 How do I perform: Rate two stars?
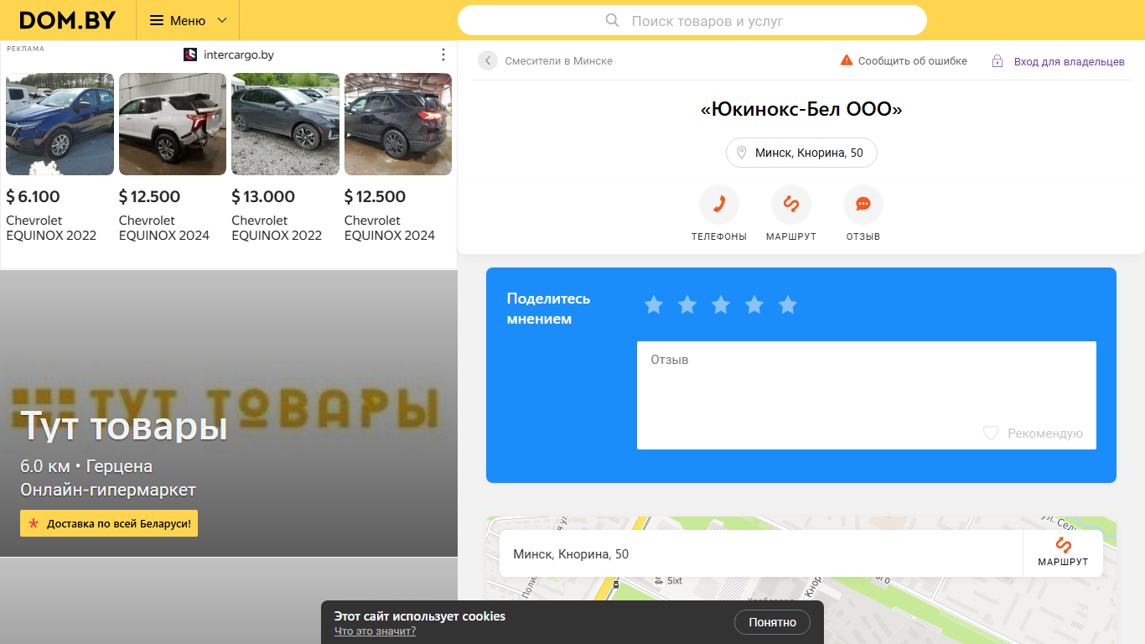tap(687, 305)
